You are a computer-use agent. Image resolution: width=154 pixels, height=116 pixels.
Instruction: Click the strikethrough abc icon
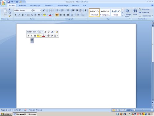pos(28,15)
